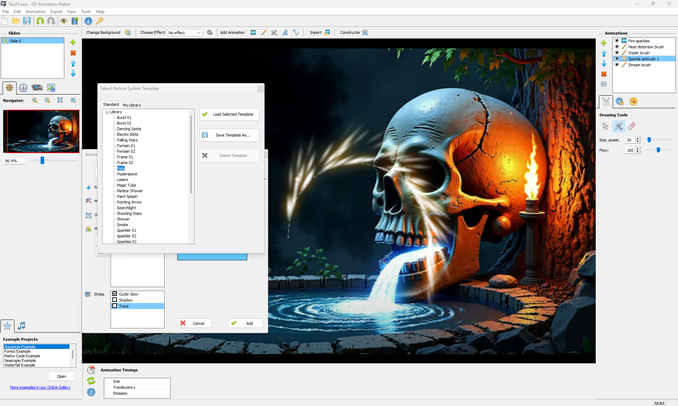Click the Load Selected Template button
This screenshot has width=678, height=406.
229,114
